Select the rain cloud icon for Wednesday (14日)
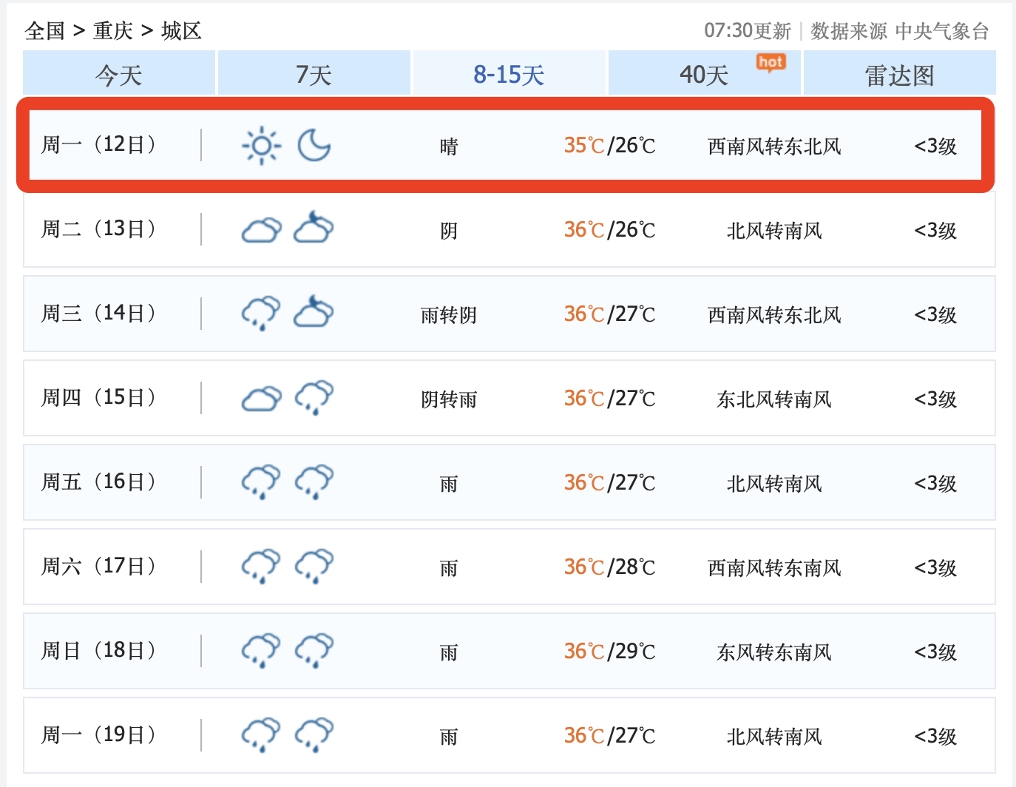Screen dimensions: 1016x787 click(261, 313)
